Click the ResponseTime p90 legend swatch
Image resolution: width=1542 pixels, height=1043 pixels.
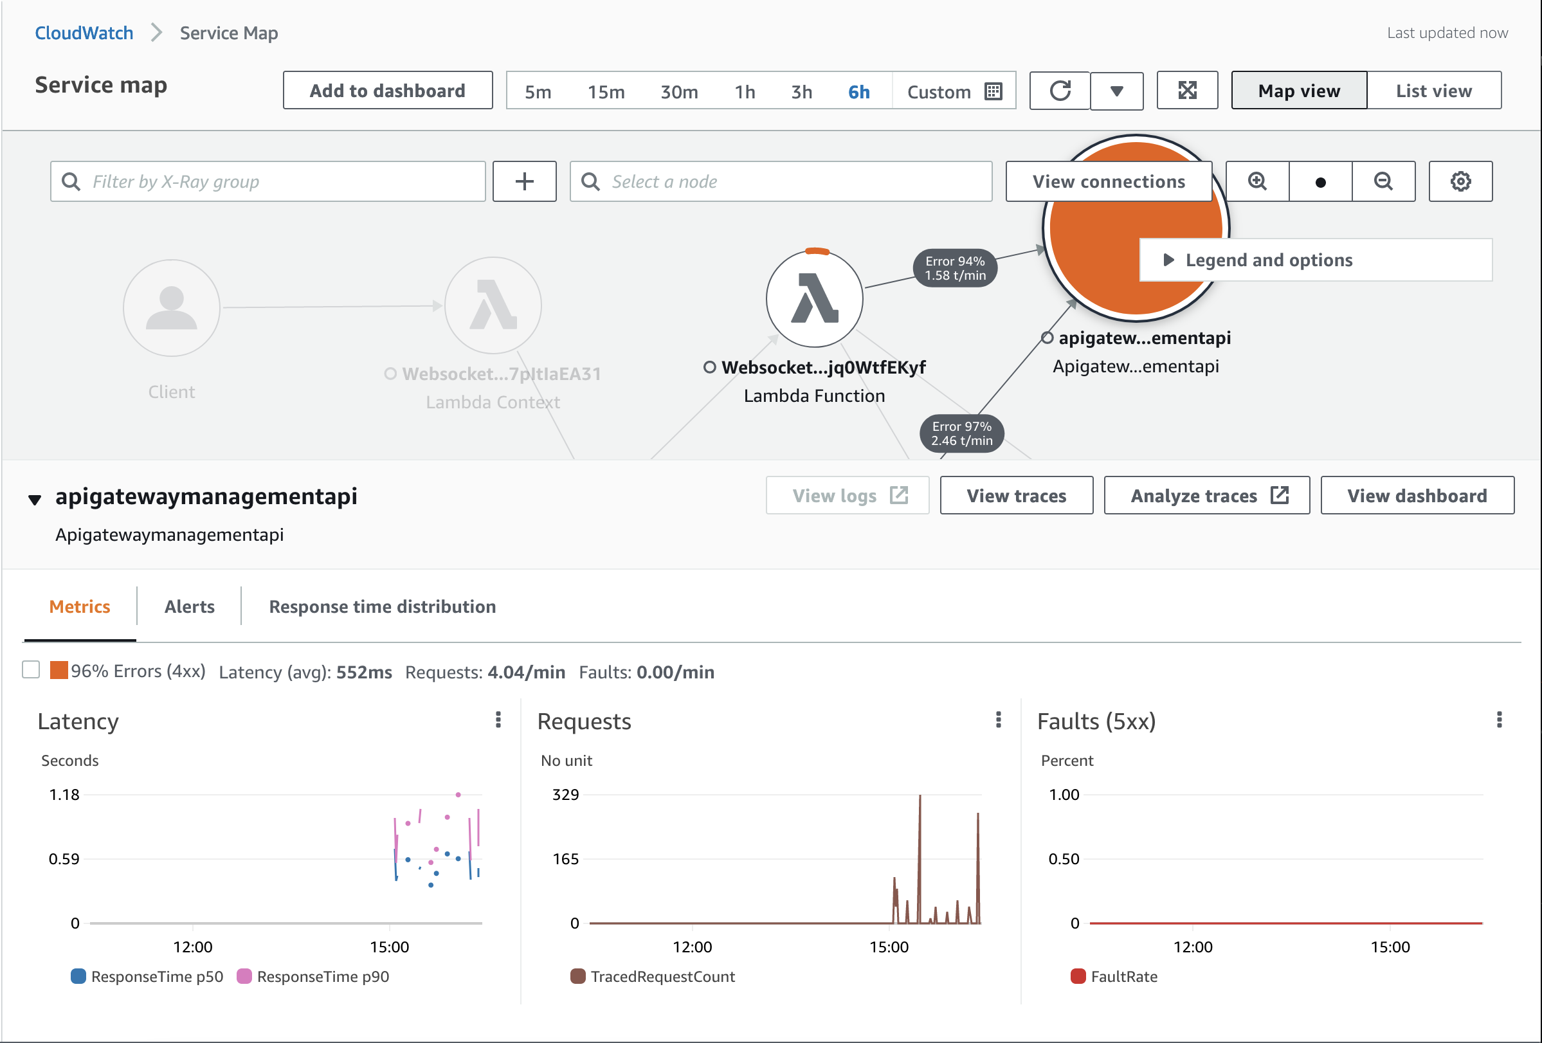(244, 976)
